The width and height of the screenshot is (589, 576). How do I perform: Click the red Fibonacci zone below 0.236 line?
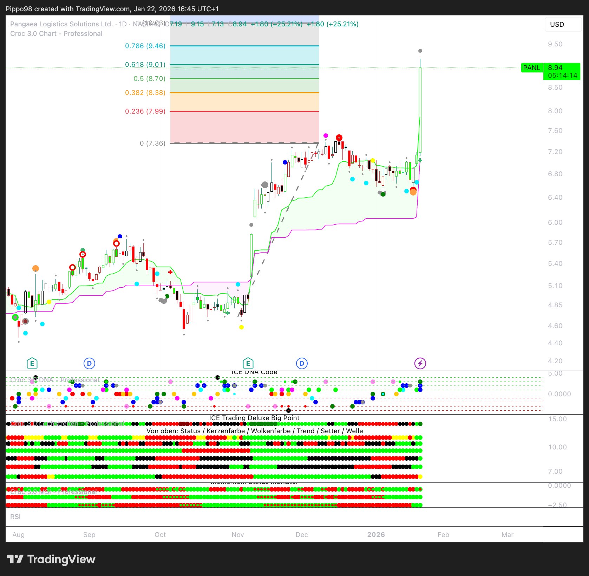(244, 127)
